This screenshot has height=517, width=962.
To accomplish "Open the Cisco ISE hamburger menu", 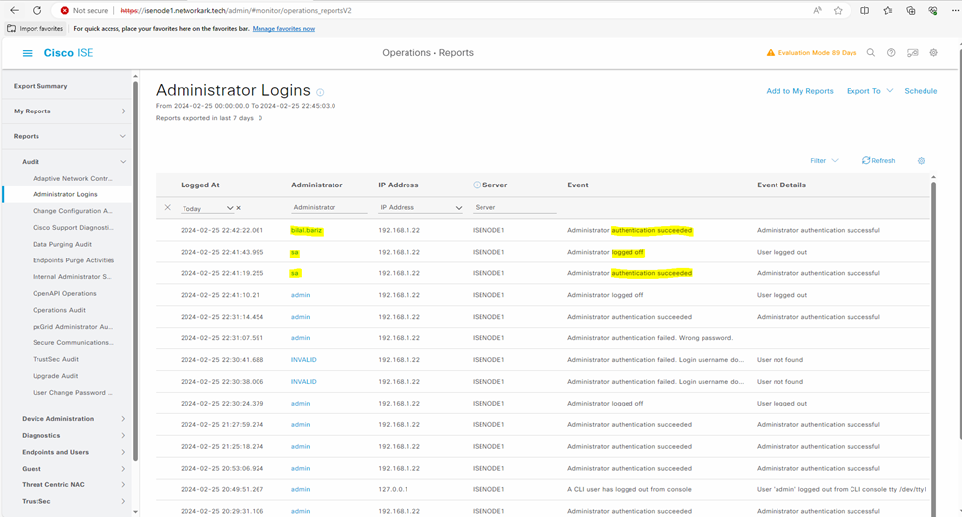I will pyautogui.click(x=27, y=53).
